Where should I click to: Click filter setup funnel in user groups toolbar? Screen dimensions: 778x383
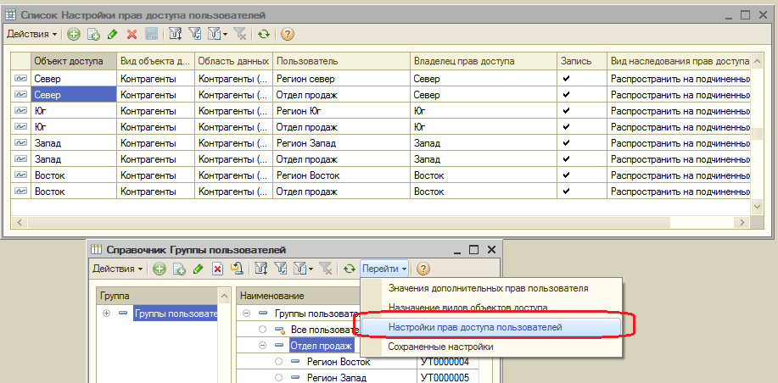261,269
